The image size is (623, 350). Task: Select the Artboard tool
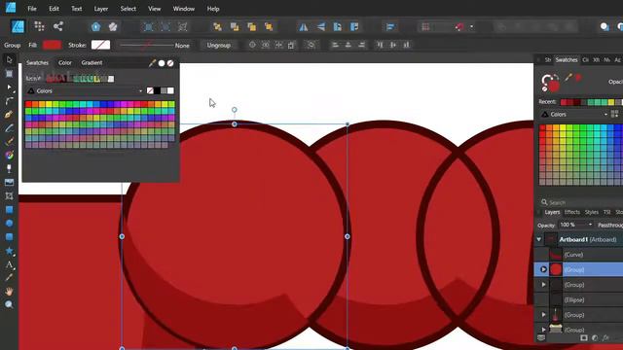click(x=9, y=74)
